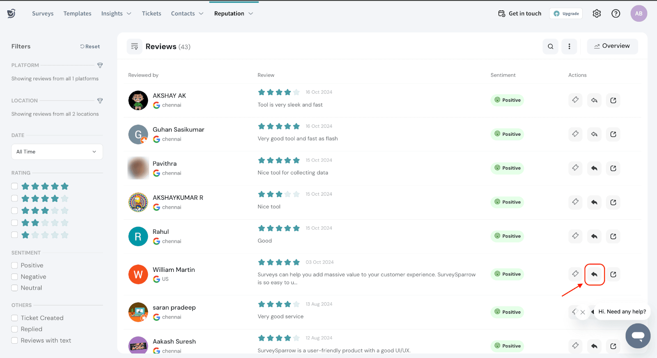This screenshot has height=358, width=657.
Task: Open the Tickets page
Action: point(152,14)
